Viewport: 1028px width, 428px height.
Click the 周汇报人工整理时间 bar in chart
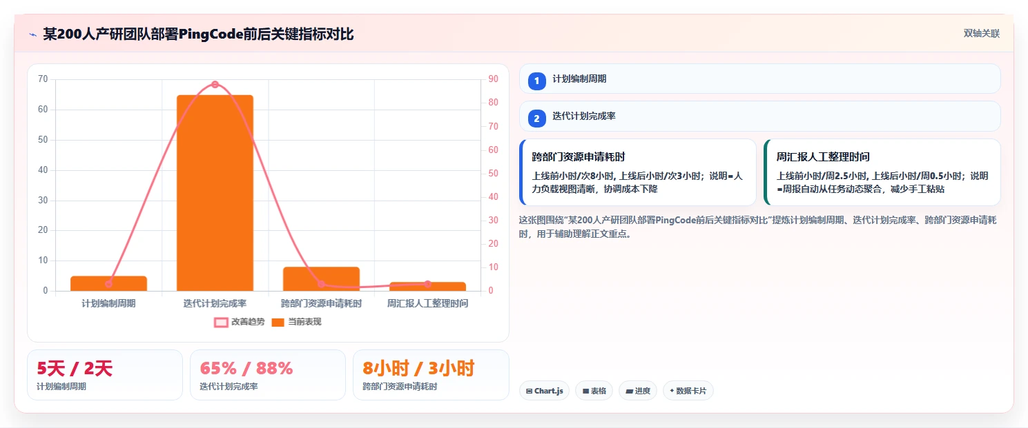pyautogui.click(x=427, y=287)
